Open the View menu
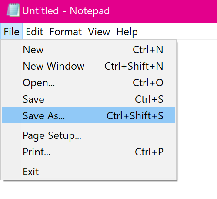 pos(99,32)
